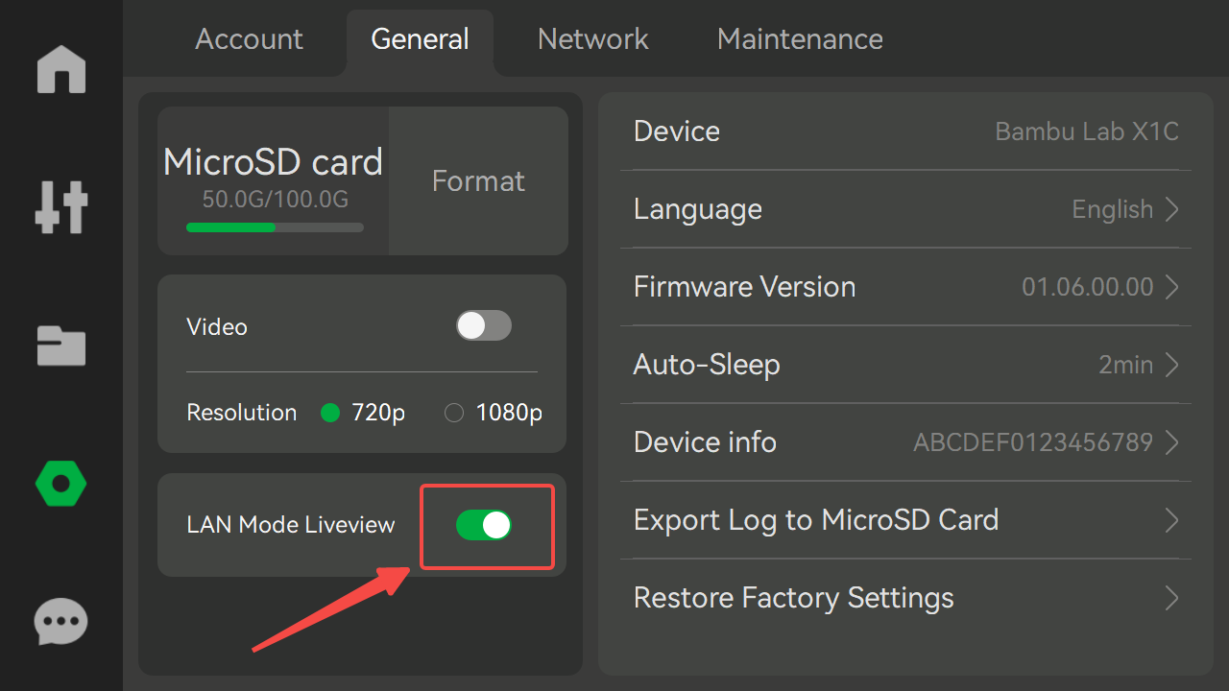Expand the Auto-Sleep time option
The height and width of the screenshot is (691, 1229).
(1171, 365)
